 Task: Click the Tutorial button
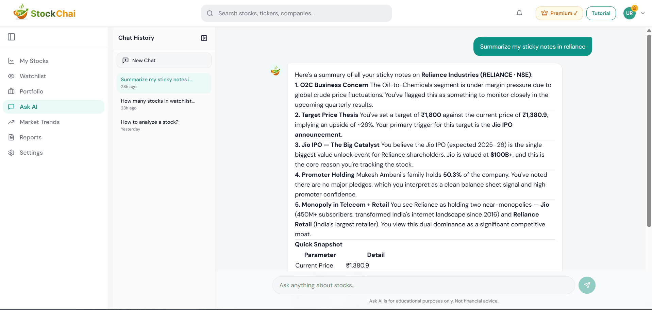(601, 13)
